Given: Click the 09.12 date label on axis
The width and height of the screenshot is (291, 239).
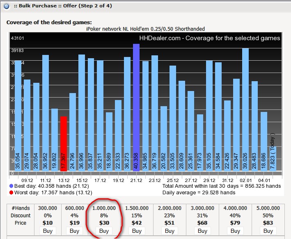Looking at the screenshot, I should [x=27, y=180].
